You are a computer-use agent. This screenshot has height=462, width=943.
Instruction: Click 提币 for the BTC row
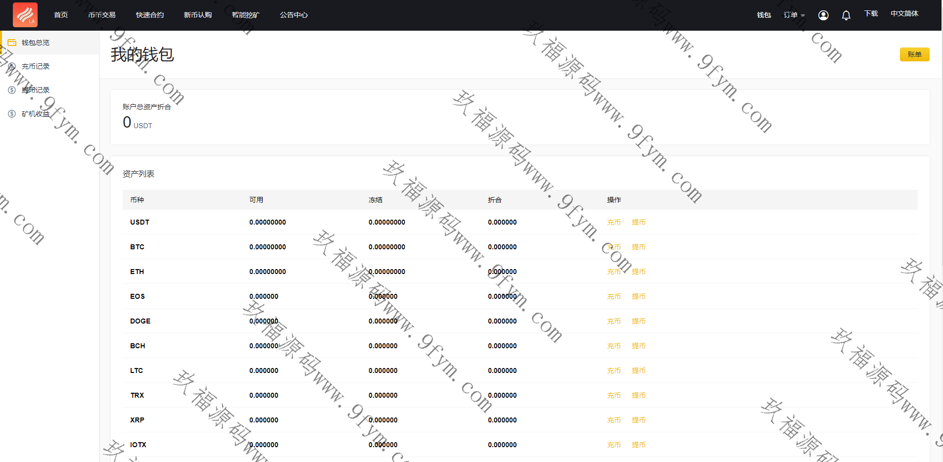click(638, 247)
